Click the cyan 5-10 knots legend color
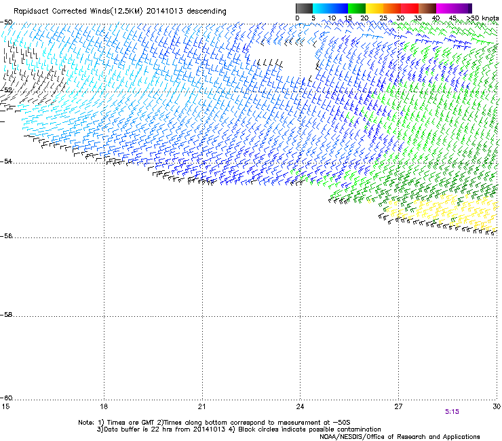 (x=322, y=8)
